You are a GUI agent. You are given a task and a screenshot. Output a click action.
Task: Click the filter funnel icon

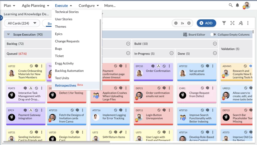[x=224, y=23]
